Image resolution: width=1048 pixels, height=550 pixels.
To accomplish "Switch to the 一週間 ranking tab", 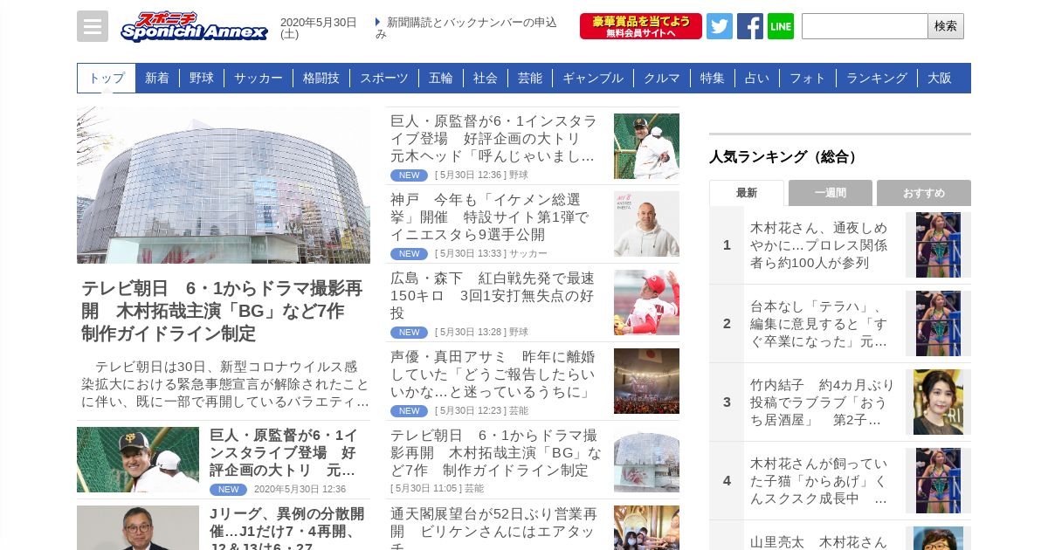I will 831,193.
